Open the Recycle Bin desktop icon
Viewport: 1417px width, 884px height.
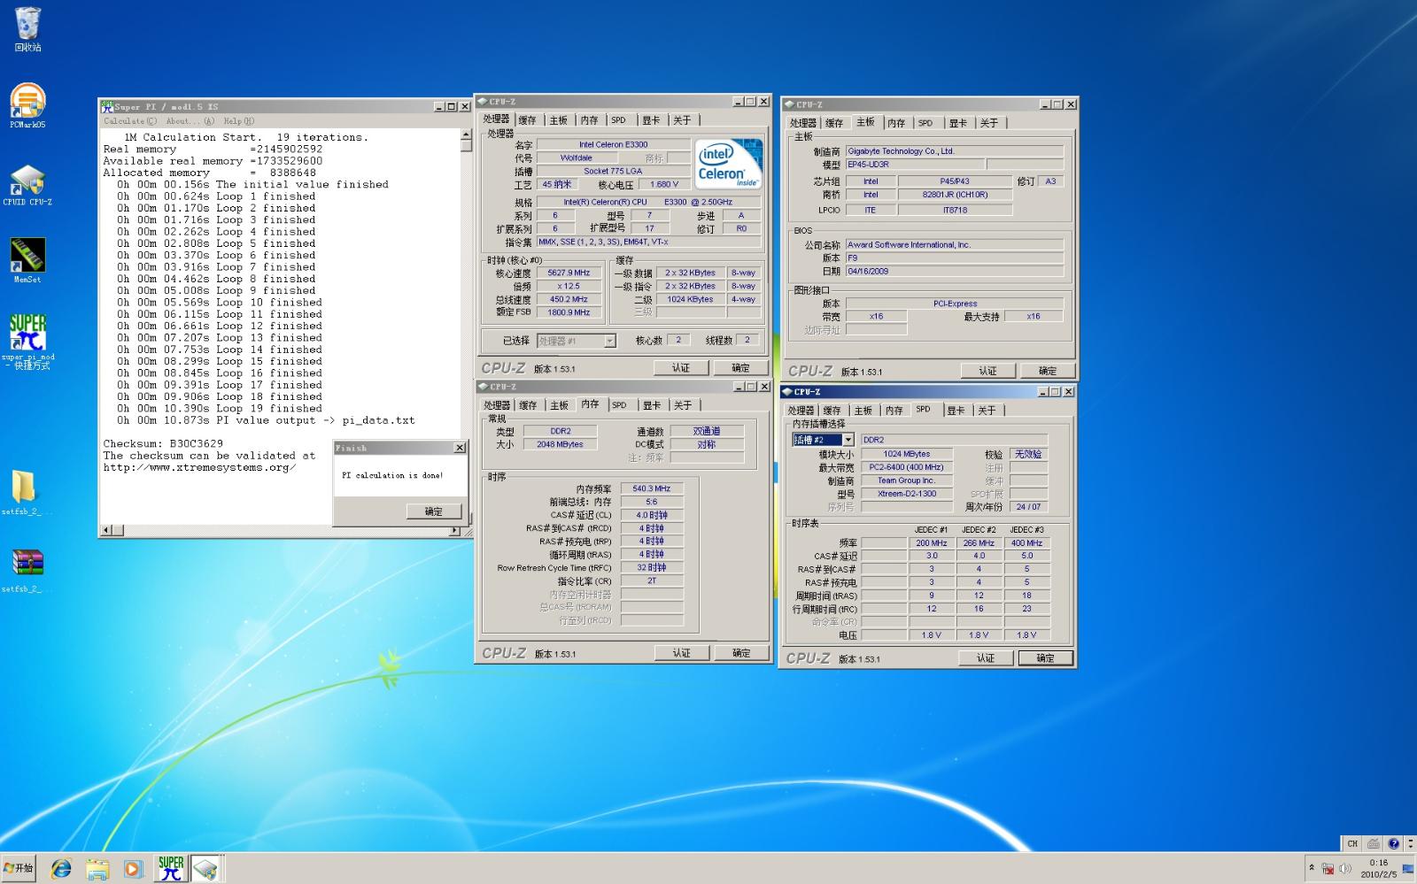click(27, 28)
